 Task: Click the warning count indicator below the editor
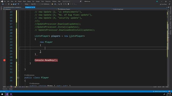click(x=16, y=87)
